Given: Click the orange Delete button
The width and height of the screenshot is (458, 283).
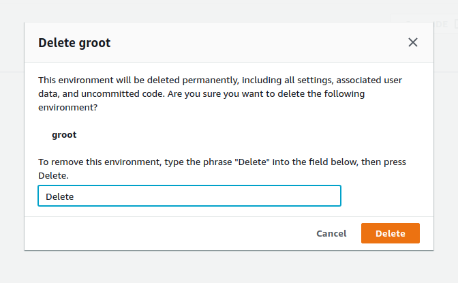Looking at the screenshot, I should pyautogui.click(x=390, y=233).
